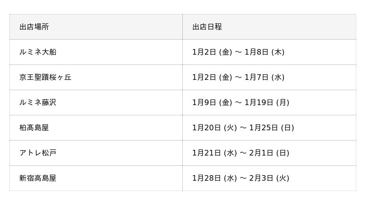Image resolution: width=374 pixels, height=205 pixels.
Task: Click the ルミネ藤沢 location text
Action: [x=38, y=102]
